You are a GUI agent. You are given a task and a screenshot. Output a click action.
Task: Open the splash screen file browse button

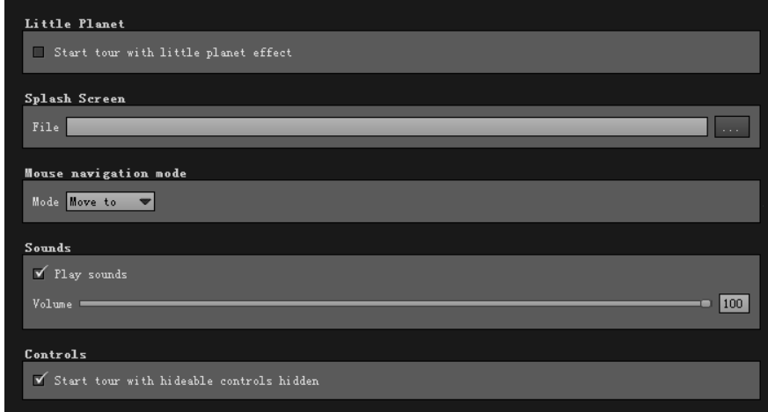(x=732, y=126)
